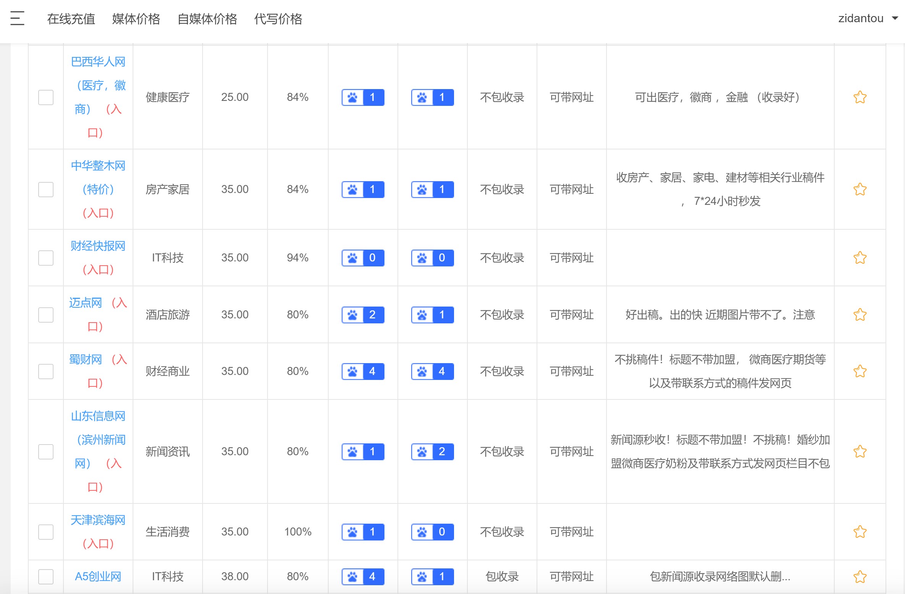Click first Baidu weight badge for 财经快报网
Viewport: 905px width, 594px height.
pyautogui.click(x=363, y=258)
